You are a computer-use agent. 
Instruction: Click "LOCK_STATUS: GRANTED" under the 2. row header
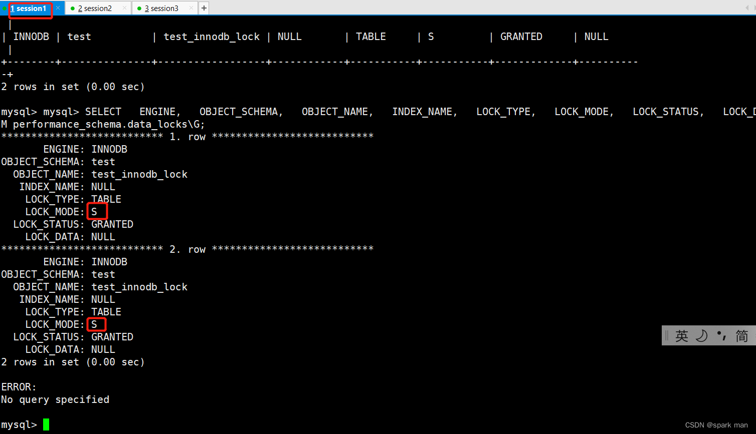point(73,337)
